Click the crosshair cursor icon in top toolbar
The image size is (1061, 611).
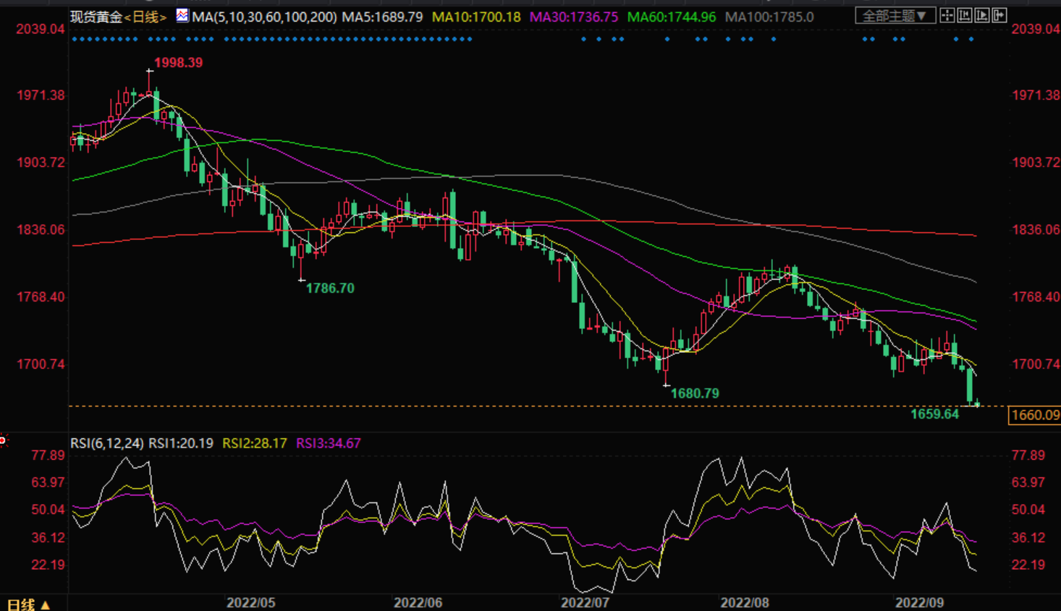[947, 15]
